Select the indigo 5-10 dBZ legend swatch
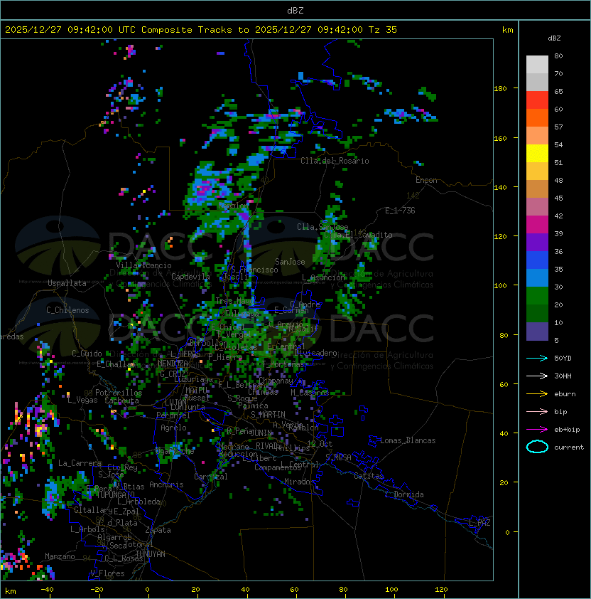This screenshot has width=591, height=599. tap(537, 332)
